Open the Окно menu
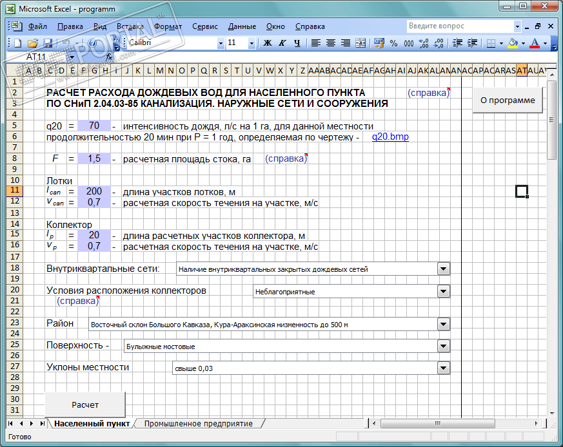Image resolution: width=563 pixels, height=447 pixels. click(275, 26)
